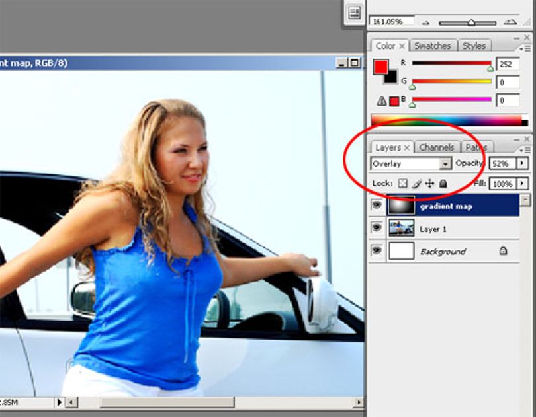Hide the gradient map layer
The height and width of the screenshot is (417, 536).
click(377, 205)
